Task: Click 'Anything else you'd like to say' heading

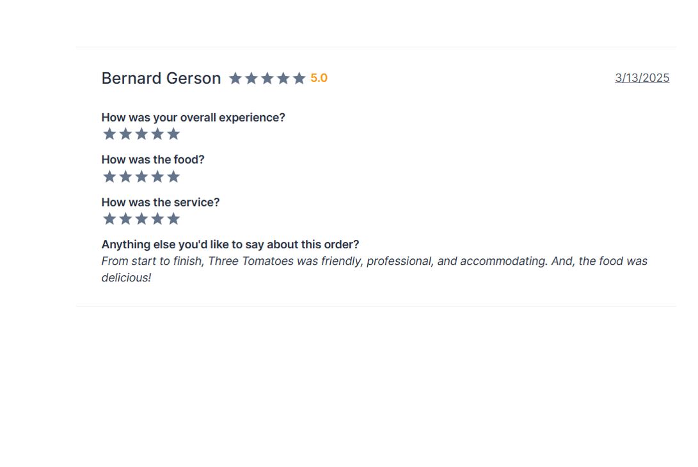Action: click(x=230, y=244)
